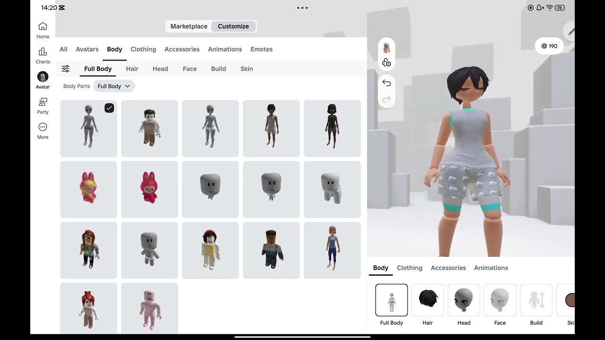The height and width of the screenshot is (340, 605).
Task: Choose the blocky brown-haired male body
Action: 149,128
